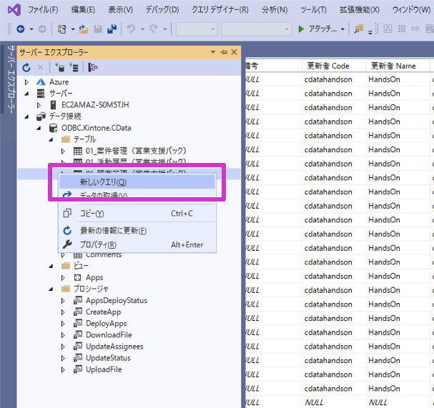The height and width of the screenshot is (408, 434).
Task: Select the CreateApp stored procedure
Action: (103, 312)
